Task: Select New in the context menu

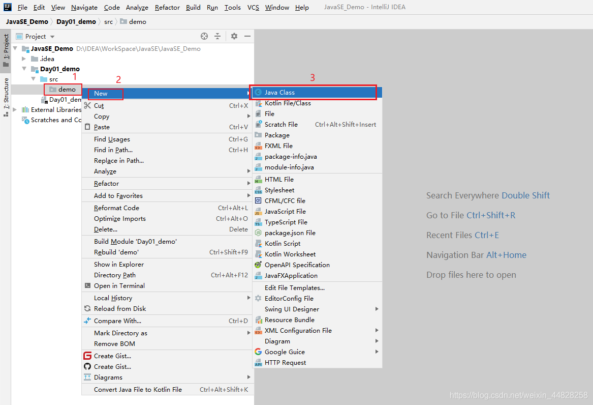Action: (167, 94)
